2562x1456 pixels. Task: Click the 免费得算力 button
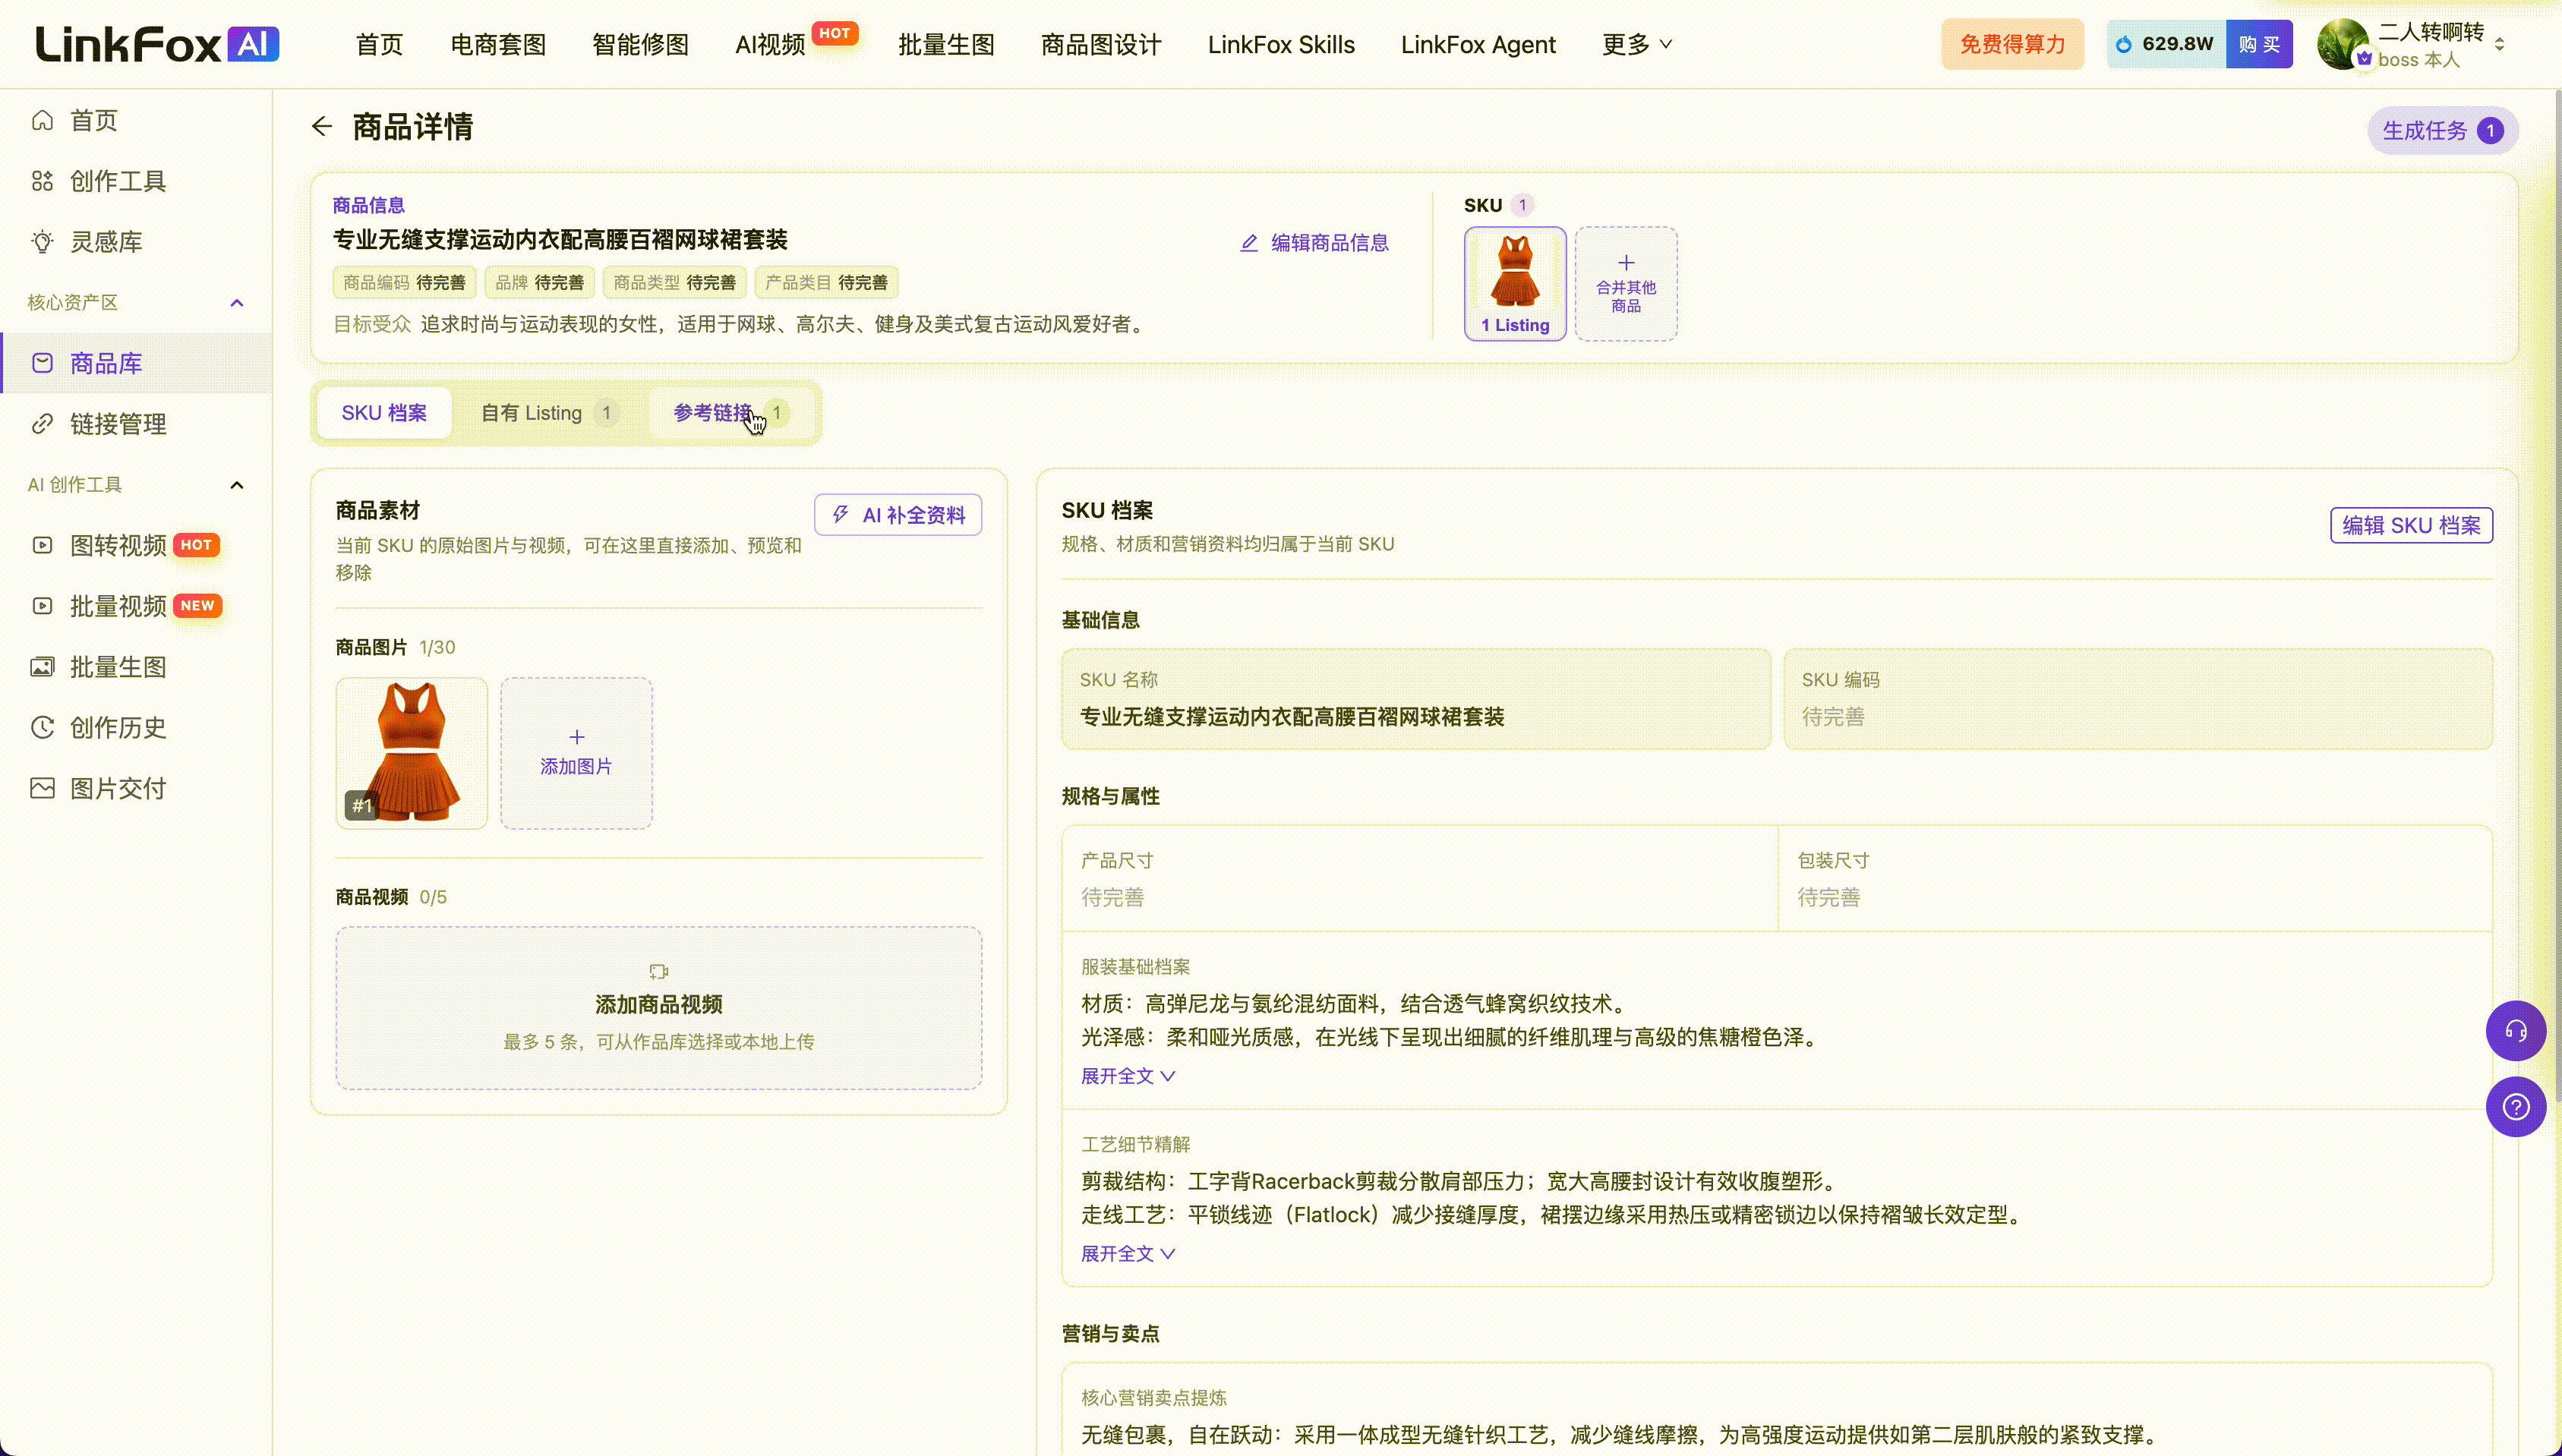tap(2012, 44)
